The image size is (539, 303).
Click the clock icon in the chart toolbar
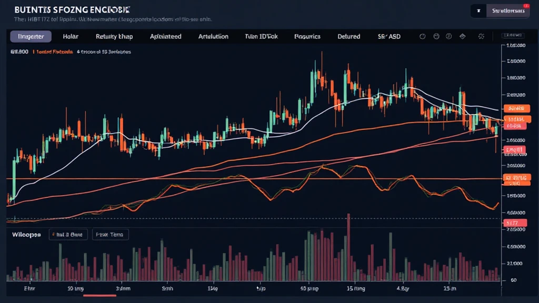tap(422, 37)
